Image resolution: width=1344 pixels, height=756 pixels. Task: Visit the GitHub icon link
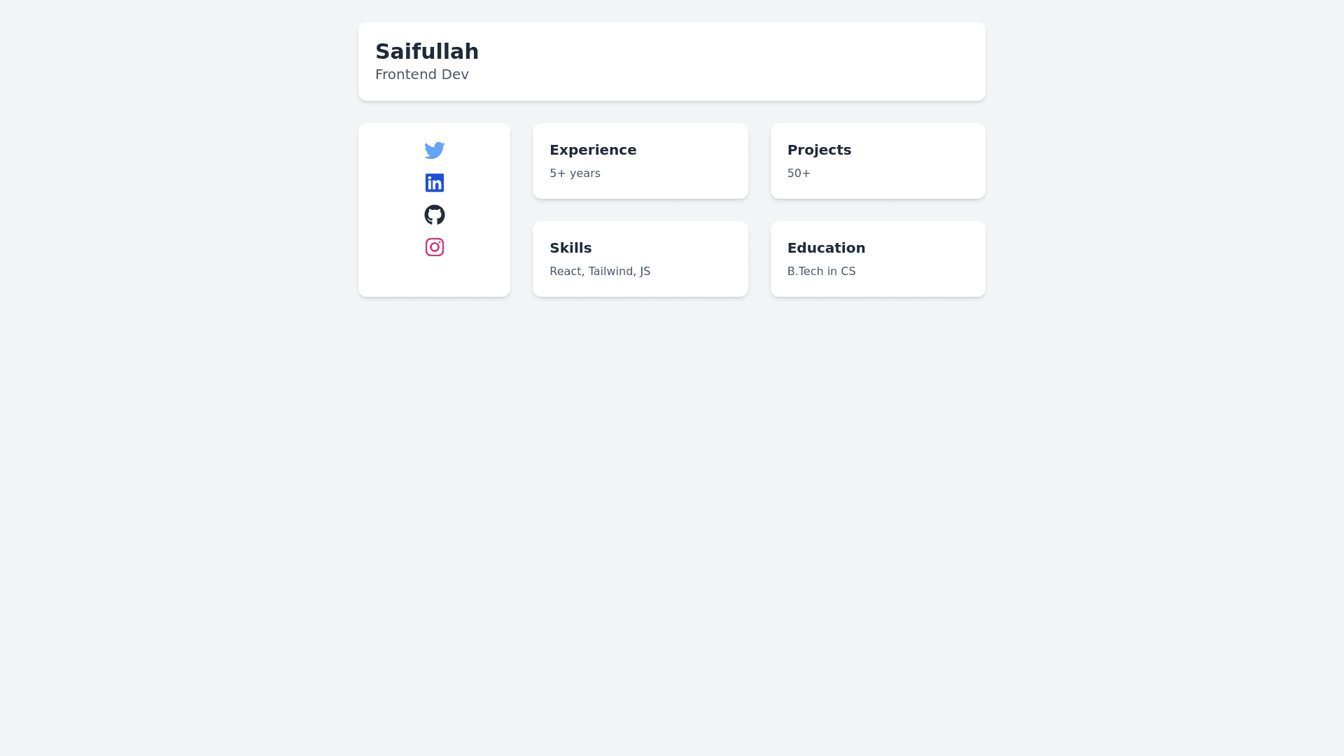[x=434, y=215]
